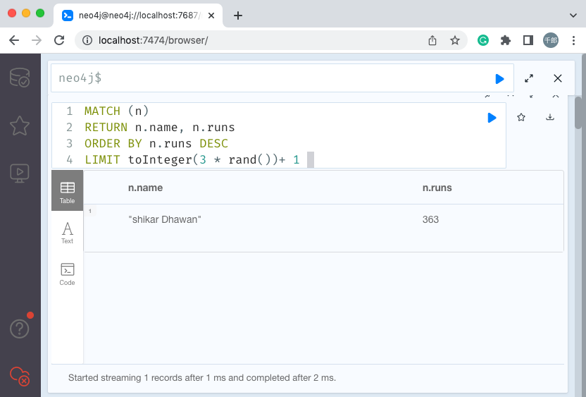The image size is (586, 397).
Task: View site information icon in address bar
Action: coord(87,40)
